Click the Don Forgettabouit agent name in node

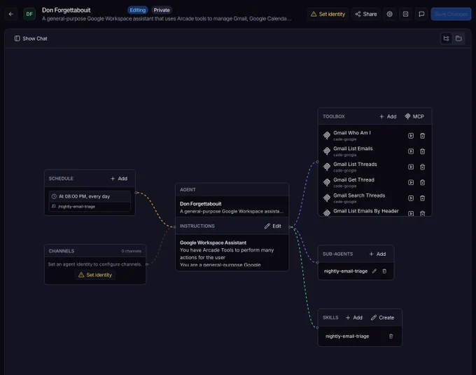(x=201, y=203)
